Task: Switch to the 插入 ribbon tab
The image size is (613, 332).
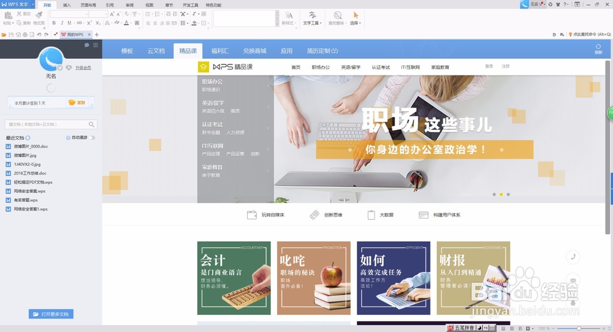Action: point(67,5)
